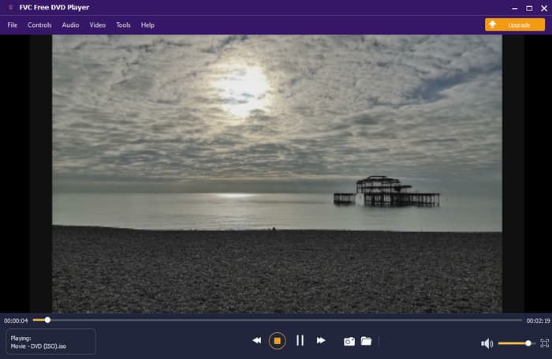The width and height of the screenshot is (552, 359).
Task: Stop playback with the orange stop button
Action: [277, 341]
